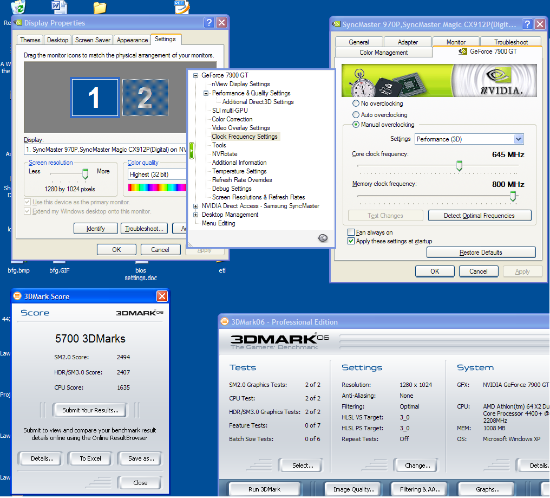Export the score with To Excel

coord(90,458)
